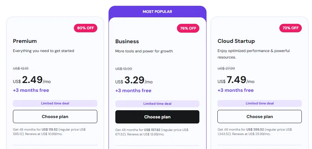The width and height of the screenshot is (312, 149).
Task: Click Choose plan under the Premium plan
Action: coord(55,116)
